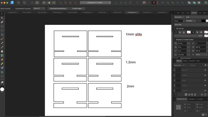The width and height of the screenshot is (208, 117).
Task: Select the Rectangle shape tool
Action: pyautogui.click(x=2, y=26)
